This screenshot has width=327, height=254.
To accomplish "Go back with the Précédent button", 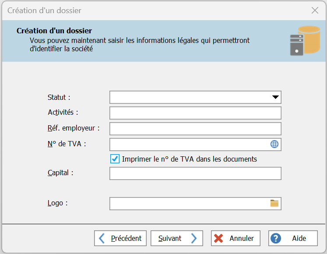I will pos(120,238).
